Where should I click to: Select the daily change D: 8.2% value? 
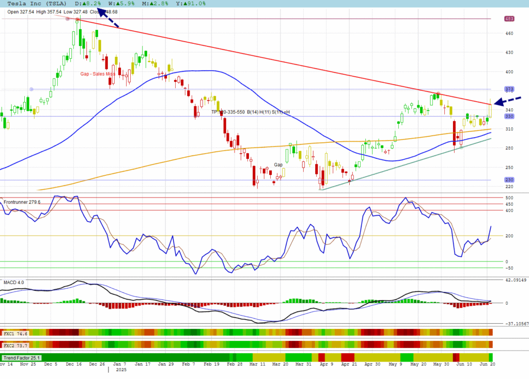(x=88, y=4)
